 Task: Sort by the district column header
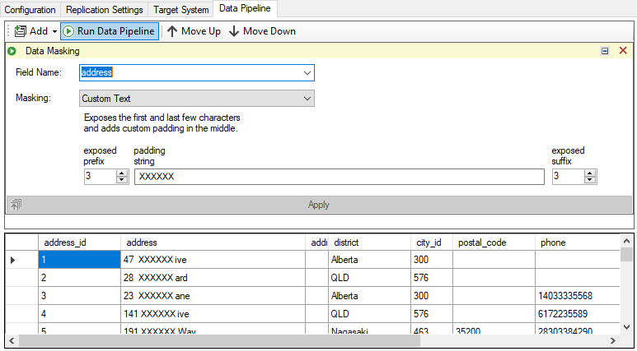368,242
